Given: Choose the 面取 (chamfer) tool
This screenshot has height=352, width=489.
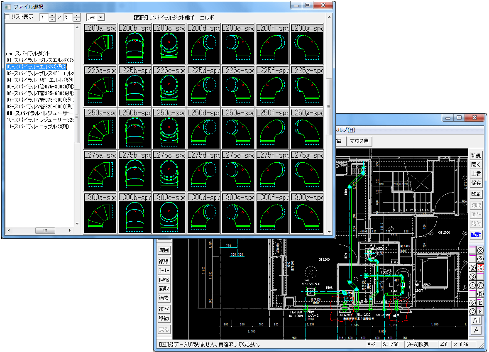Looking at the screenshot, I should (164, 289).
